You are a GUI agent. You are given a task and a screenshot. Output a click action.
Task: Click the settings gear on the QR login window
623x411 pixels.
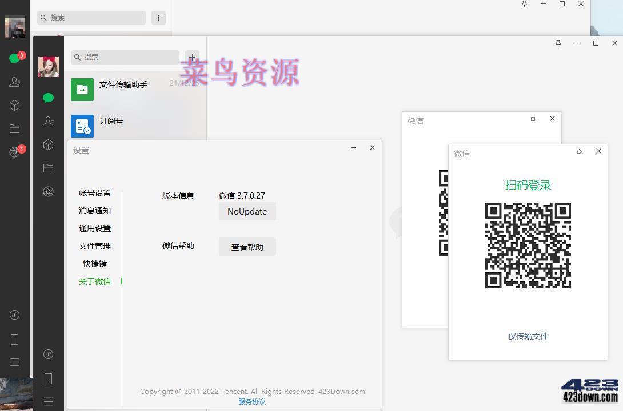[x=579, y=151]
